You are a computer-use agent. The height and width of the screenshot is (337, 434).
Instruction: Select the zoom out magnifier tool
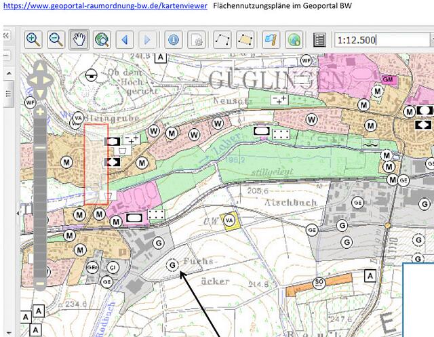[x=56, y=39]
